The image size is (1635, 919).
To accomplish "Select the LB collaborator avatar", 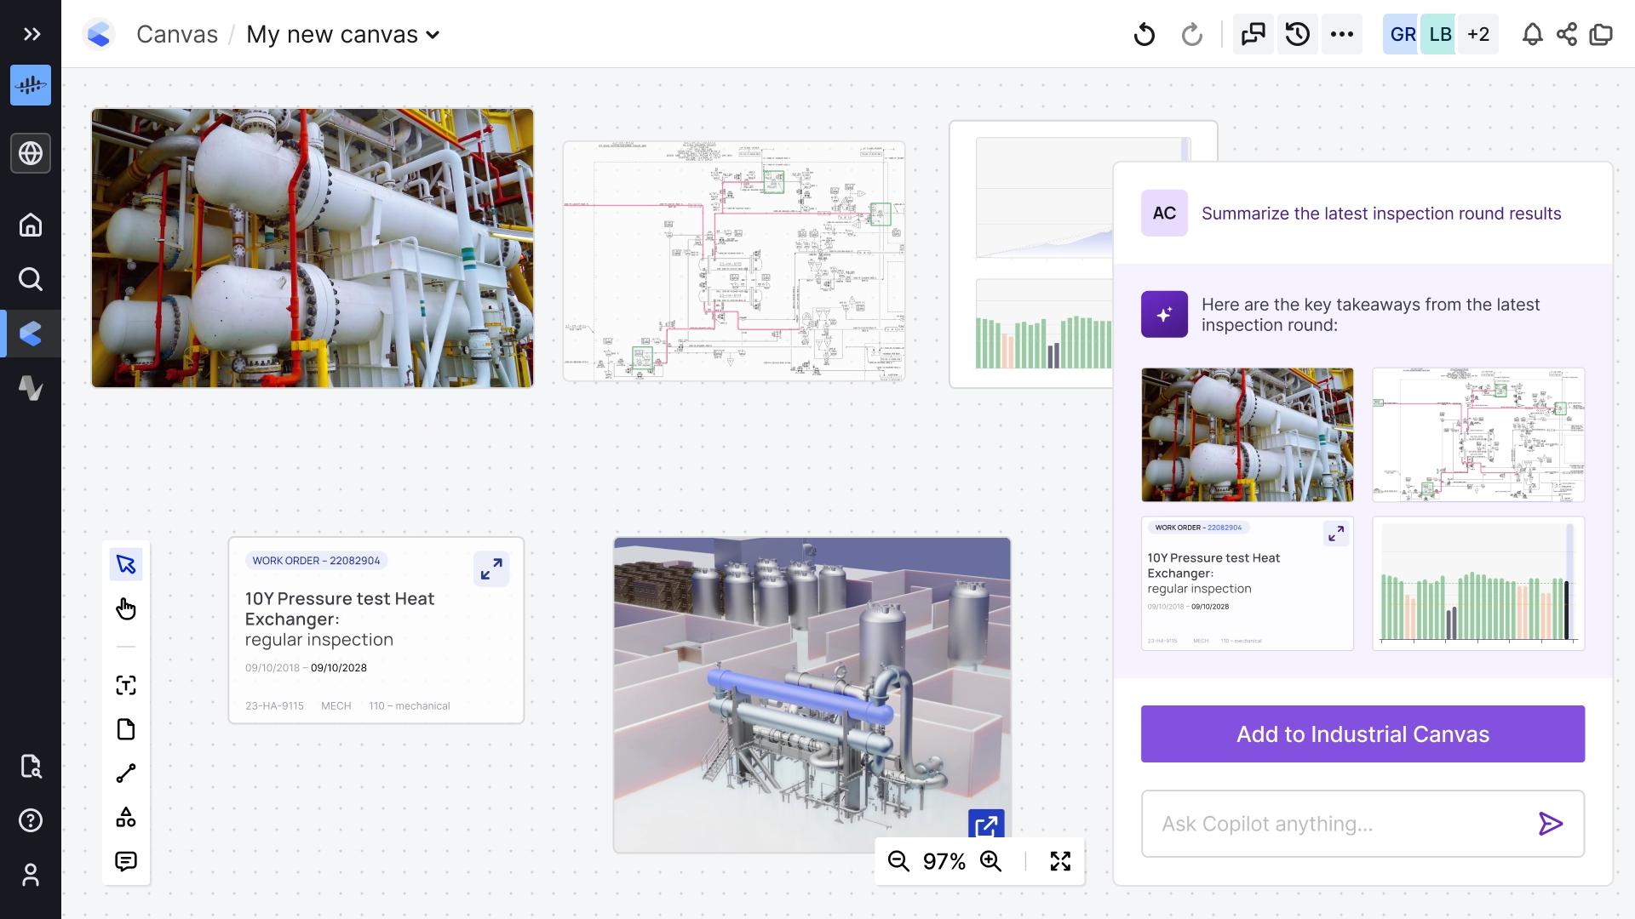I will (x=1440, y=34).
